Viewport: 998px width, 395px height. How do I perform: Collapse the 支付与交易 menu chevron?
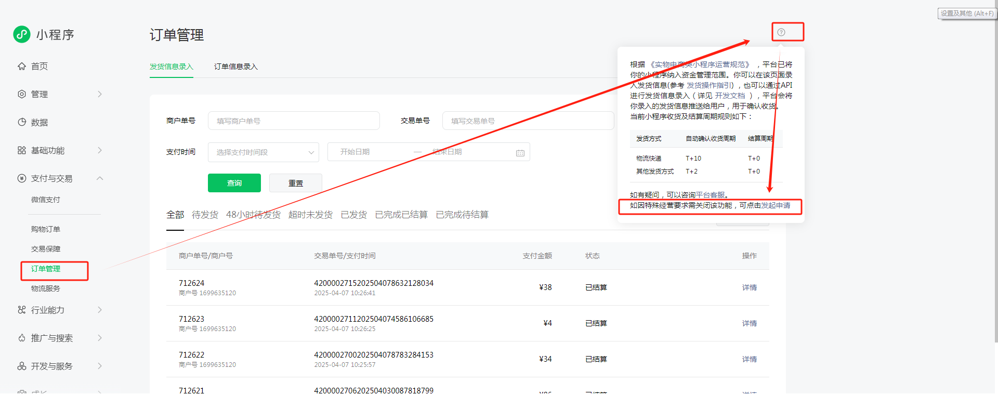(x=100, y=178)
